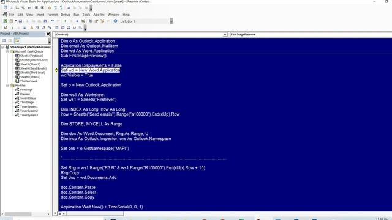Click Reset icon in Debug toolbar

(24, 28)
